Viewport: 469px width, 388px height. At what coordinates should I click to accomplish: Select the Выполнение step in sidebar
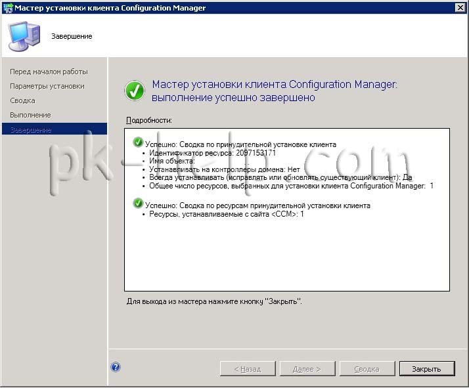(x=30, y=115)
